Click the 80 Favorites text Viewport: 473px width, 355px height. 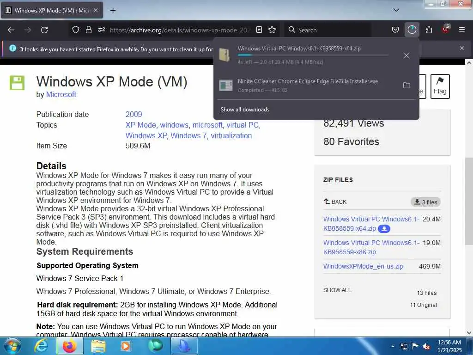[x=351, y=141]
